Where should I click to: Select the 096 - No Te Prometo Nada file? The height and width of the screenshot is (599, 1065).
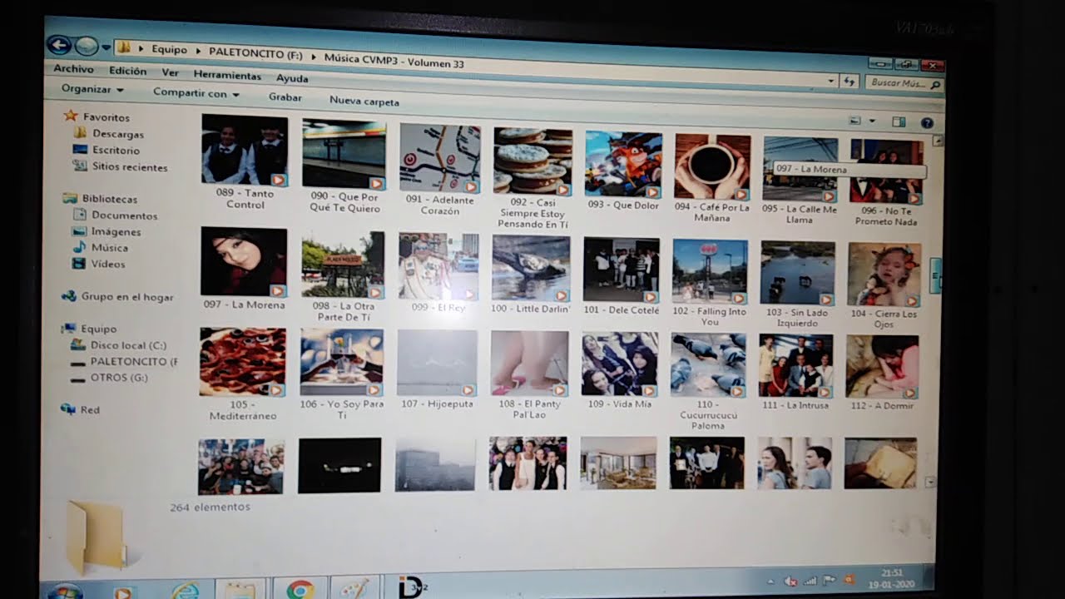888,182
